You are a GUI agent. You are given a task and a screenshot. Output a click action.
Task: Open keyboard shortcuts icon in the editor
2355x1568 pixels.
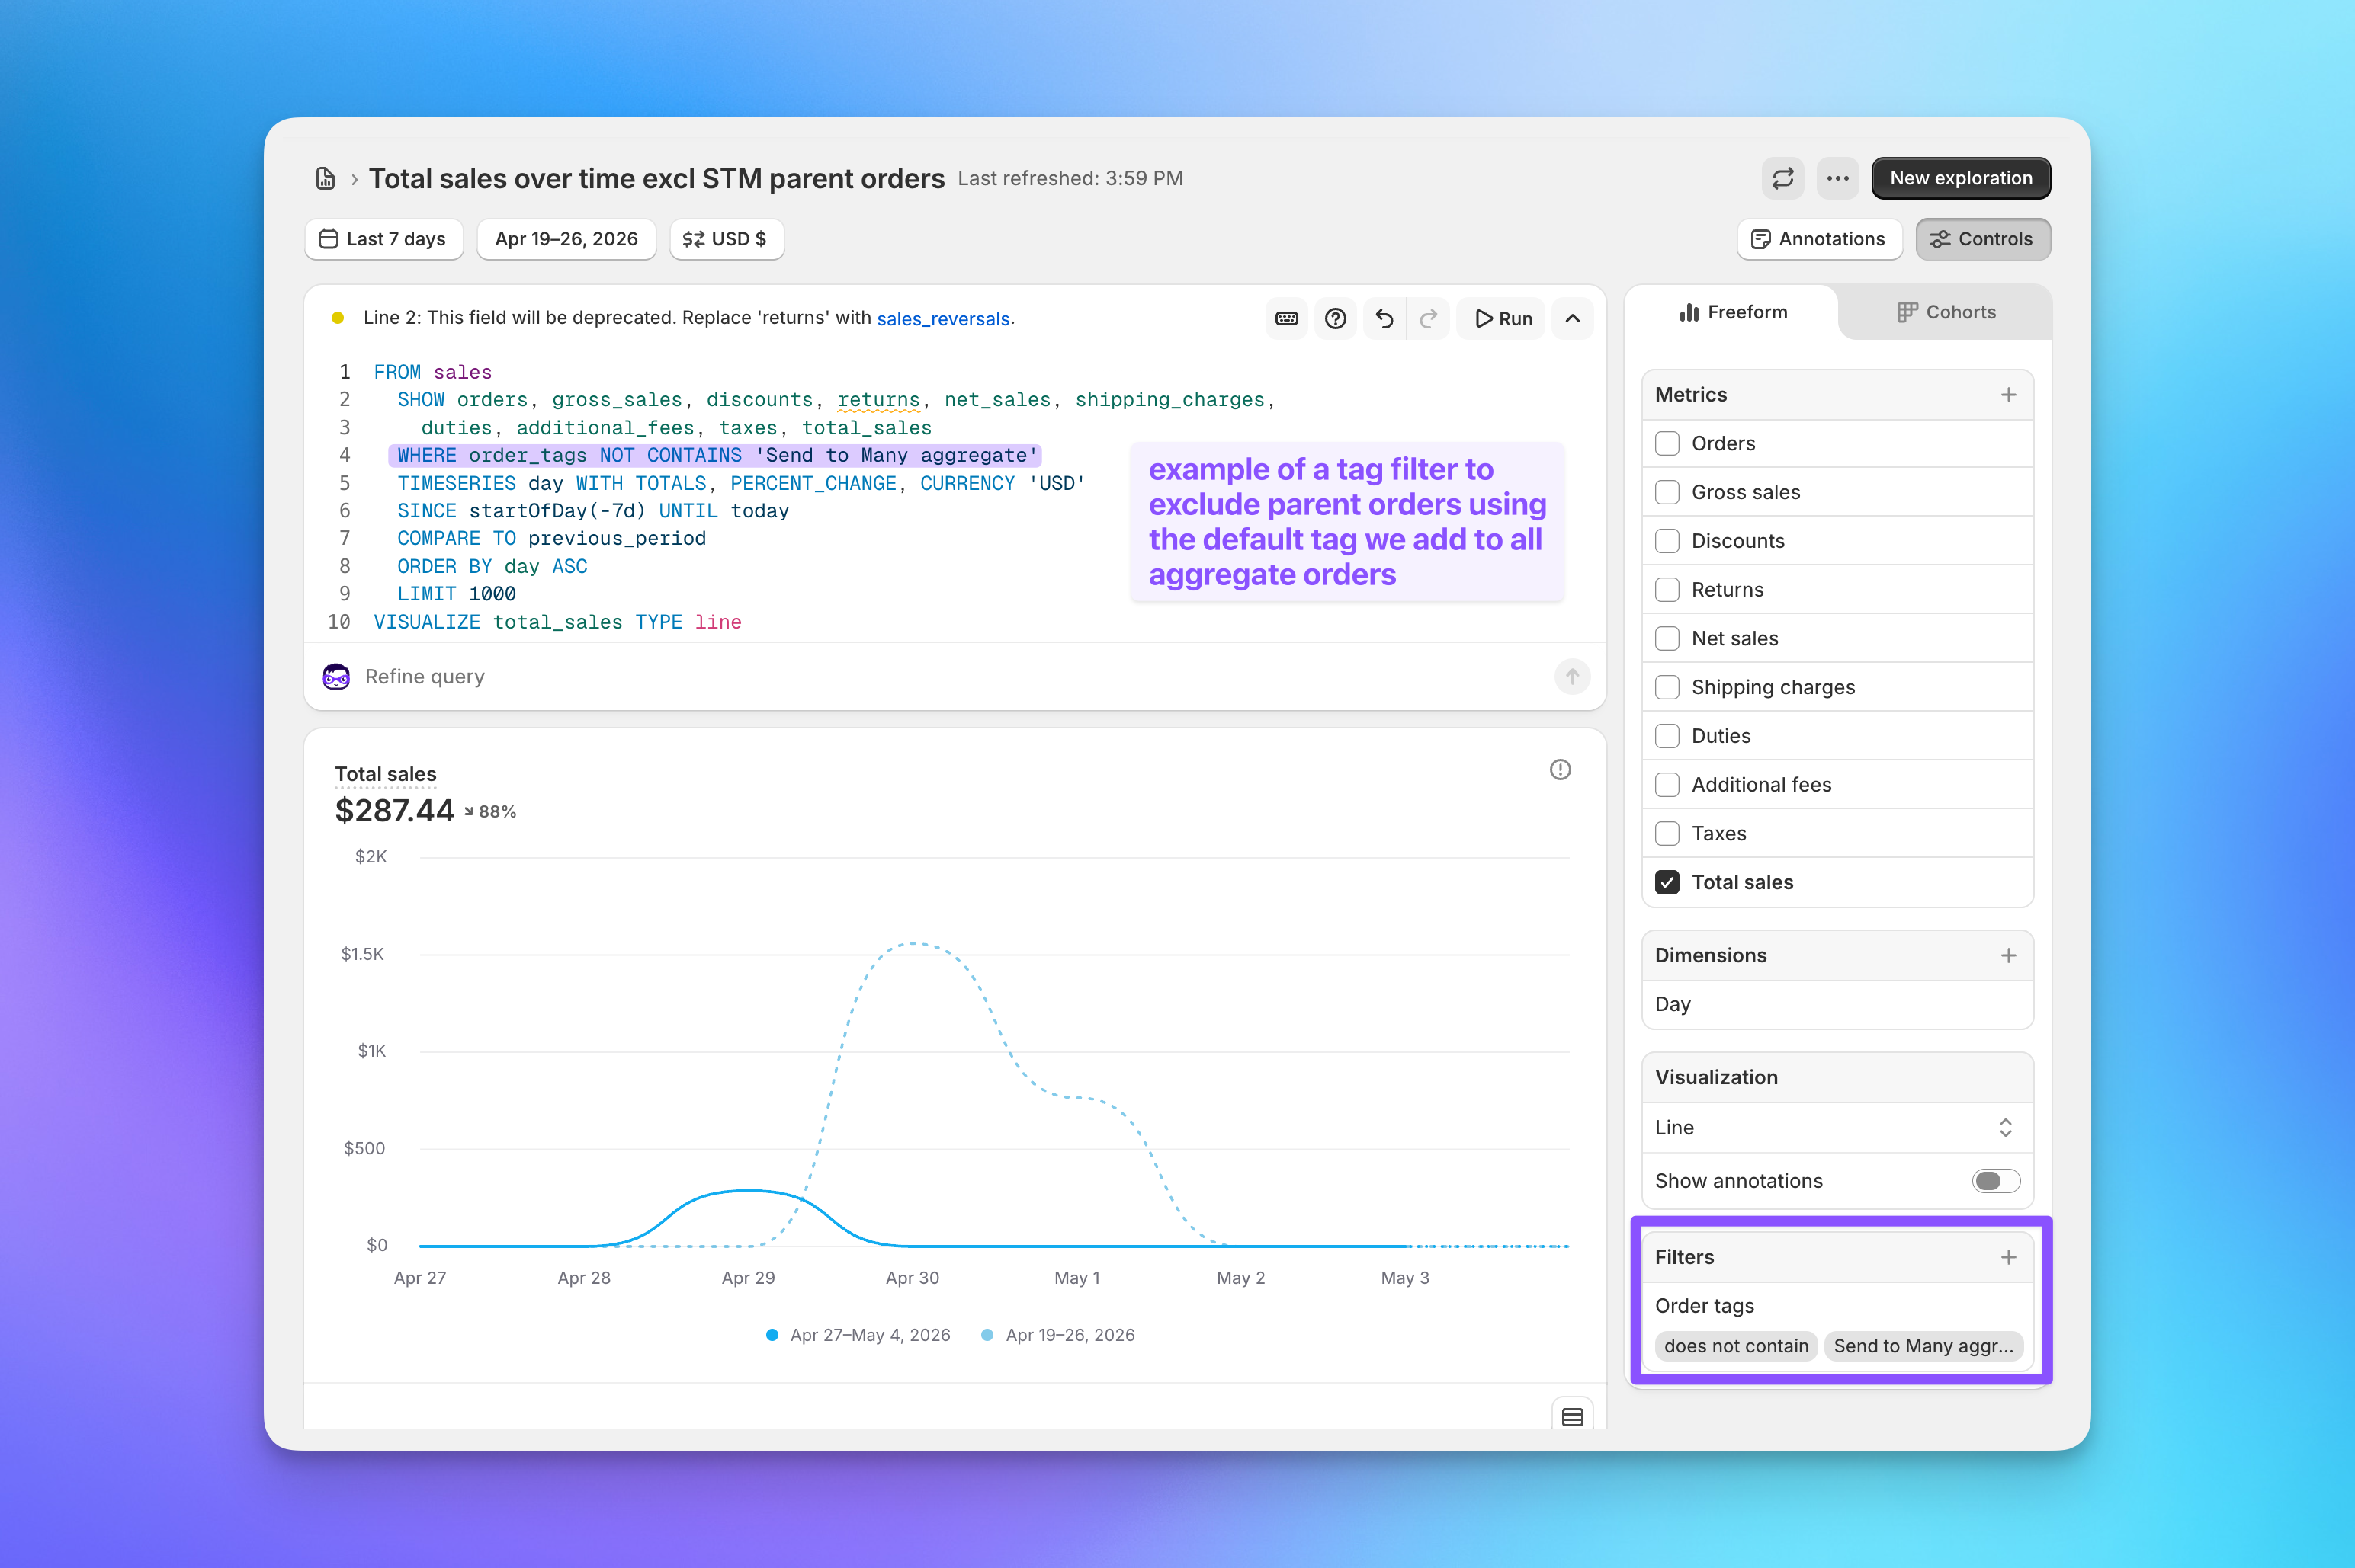1287,319
